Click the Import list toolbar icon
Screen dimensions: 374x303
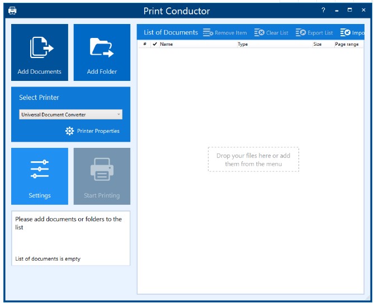click(345, 33)
